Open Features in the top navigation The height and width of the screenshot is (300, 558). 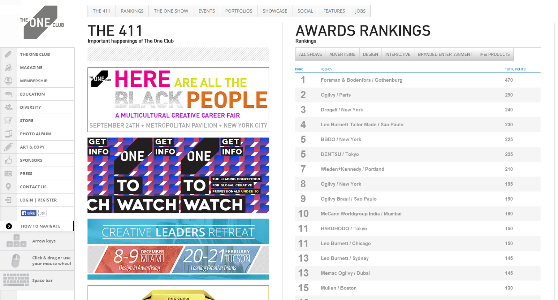pyautogui.click(x=334, y=11)
